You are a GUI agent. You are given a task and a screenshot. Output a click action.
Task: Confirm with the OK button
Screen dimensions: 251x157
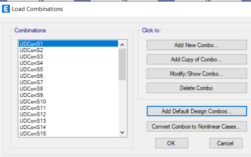[172, 143]
